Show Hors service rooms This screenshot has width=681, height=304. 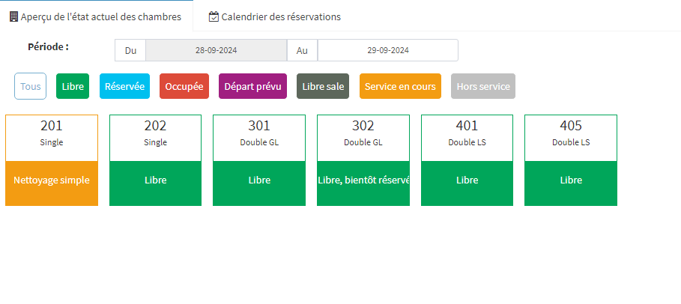click(x=483, y=86)
